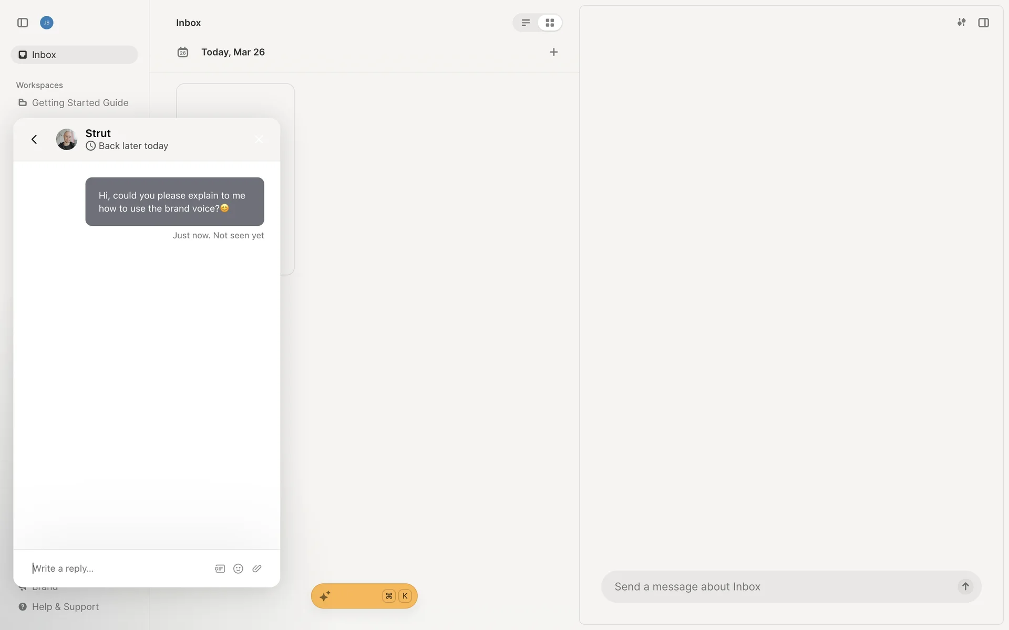
Task: Attach a file with the paperclip icon
Action: (x=257, y=569)
